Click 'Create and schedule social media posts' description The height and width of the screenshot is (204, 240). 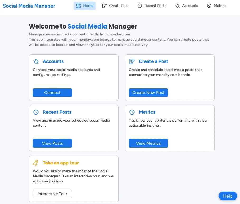165,72
